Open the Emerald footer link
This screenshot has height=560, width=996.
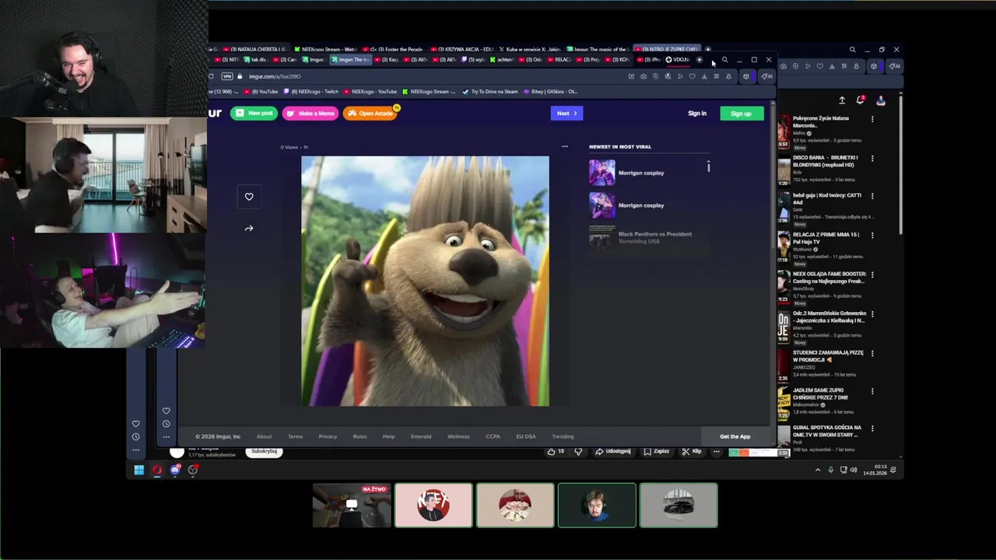click(421, 436)
